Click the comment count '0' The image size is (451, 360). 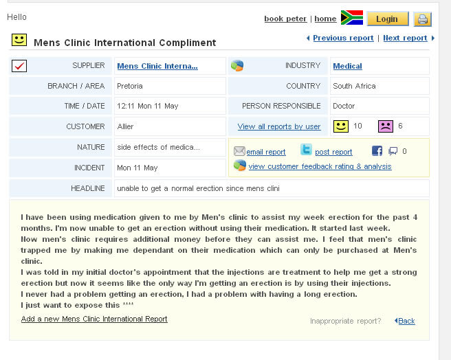tap(404, 151)
